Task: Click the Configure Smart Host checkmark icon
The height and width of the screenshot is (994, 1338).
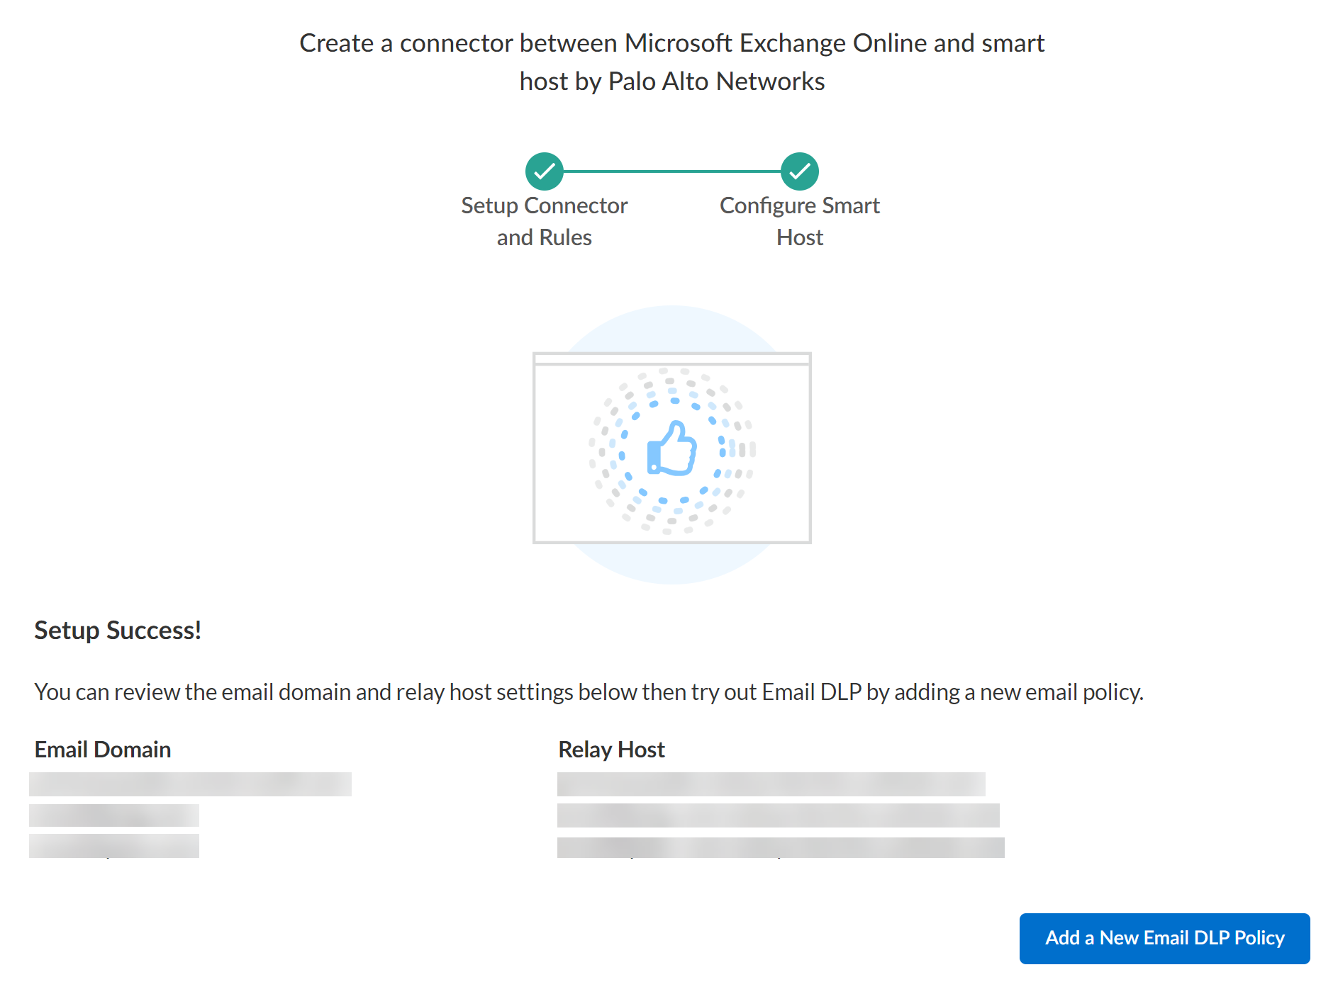Action: pyautogui.click(x=799, y=171)
